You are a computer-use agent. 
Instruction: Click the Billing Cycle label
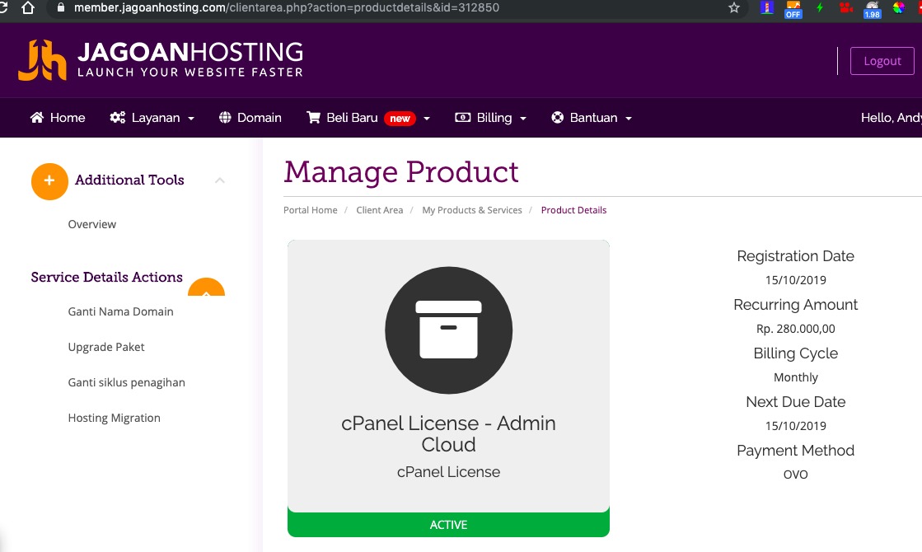pyautogui.click(x=796, y=353)
